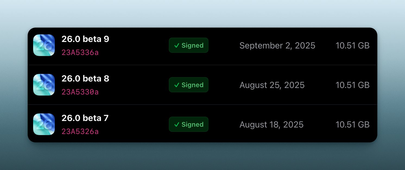
Task: Click the Signed badge for beta 9
Action: click(x=189, y=45)
